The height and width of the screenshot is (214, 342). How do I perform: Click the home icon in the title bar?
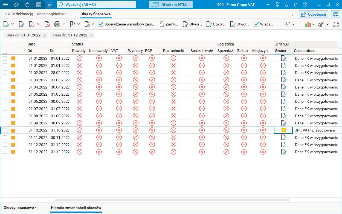coord(16,5)
